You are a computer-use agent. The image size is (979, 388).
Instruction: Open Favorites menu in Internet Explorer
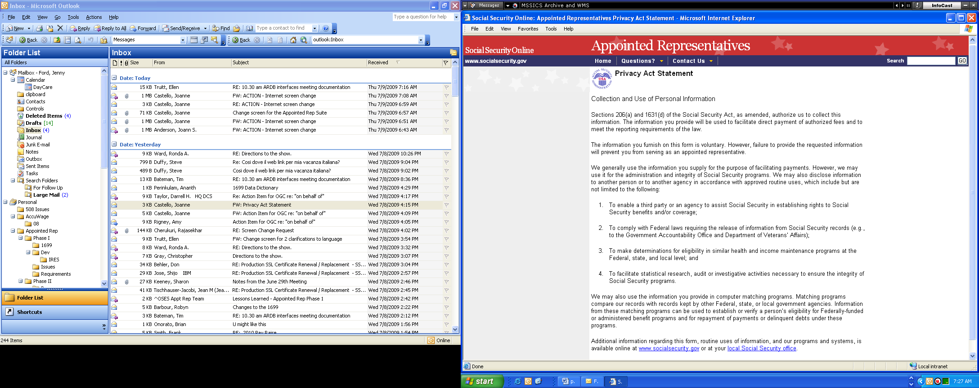pyautogui.click(x=528, y=29)
